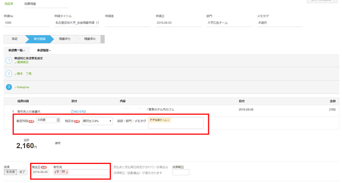Click the info icon in the 勘定科目 field
This screenshot has width=342, height=183.
[x=58, y=120]
